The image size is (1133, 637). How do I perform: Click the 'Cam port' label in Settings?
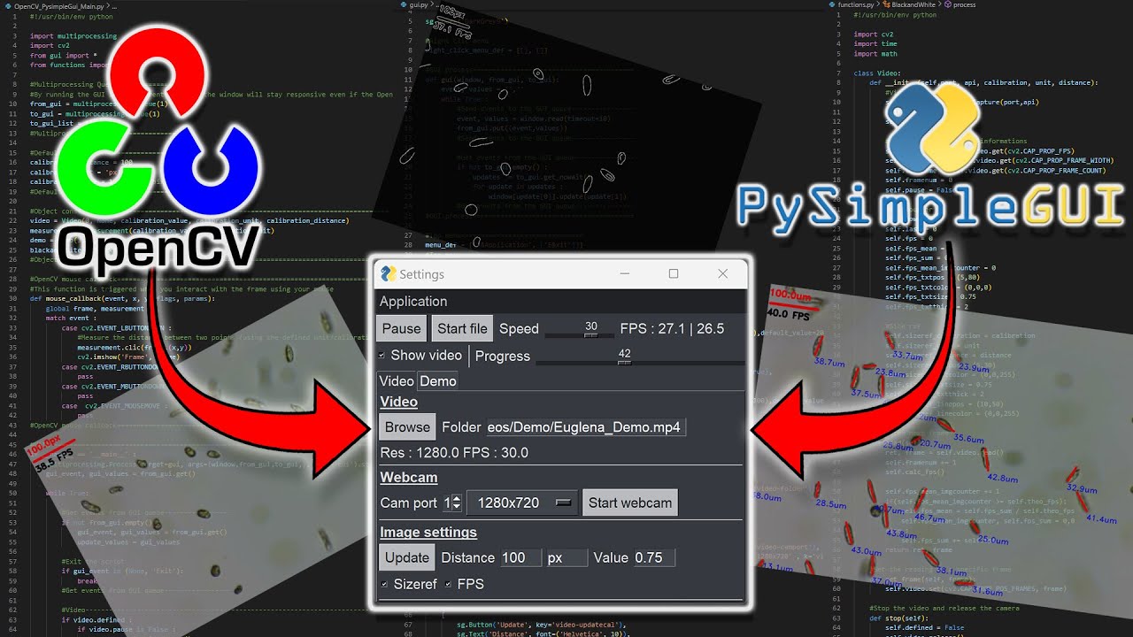409,503
